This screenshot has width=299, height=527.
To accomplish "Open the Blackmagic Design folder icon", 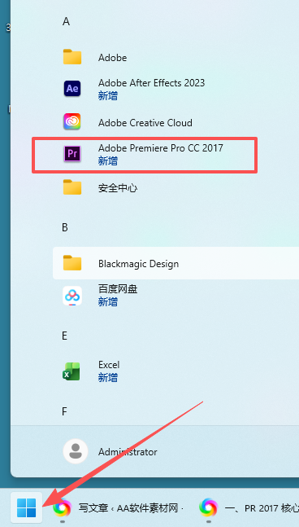I will pyautogui.click(x=72, y=263).
